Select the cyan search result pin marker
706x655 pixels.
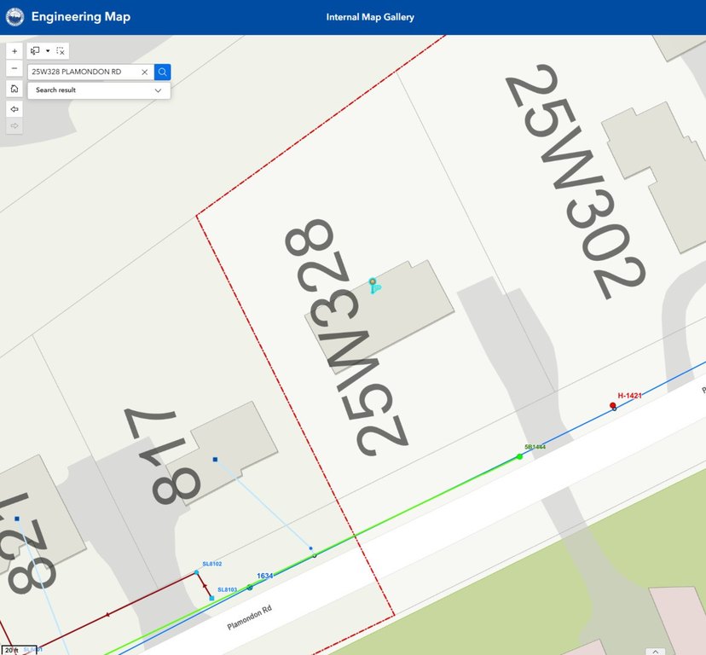[x=374, y=286]
